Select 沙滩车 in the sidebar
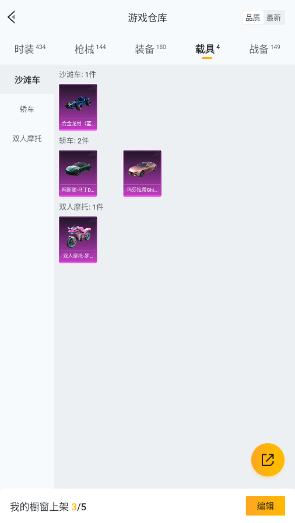The width and height of the screenshot is (295, 523). point(27,80)
